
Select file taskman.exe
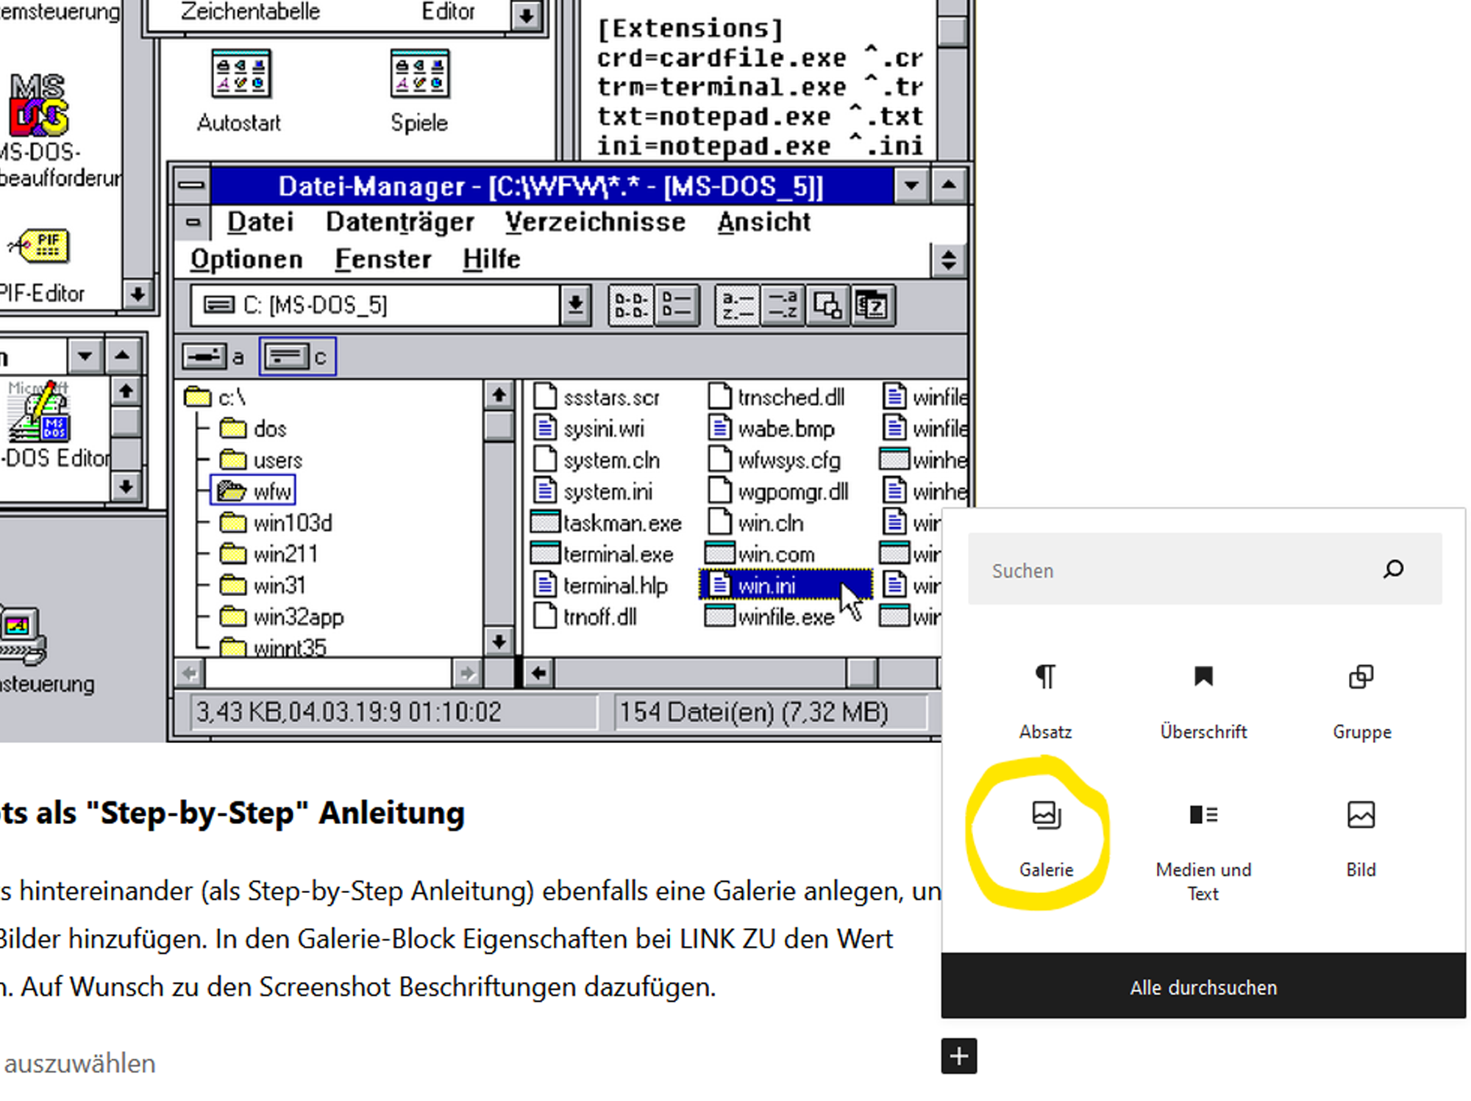[x=607, y=523]
